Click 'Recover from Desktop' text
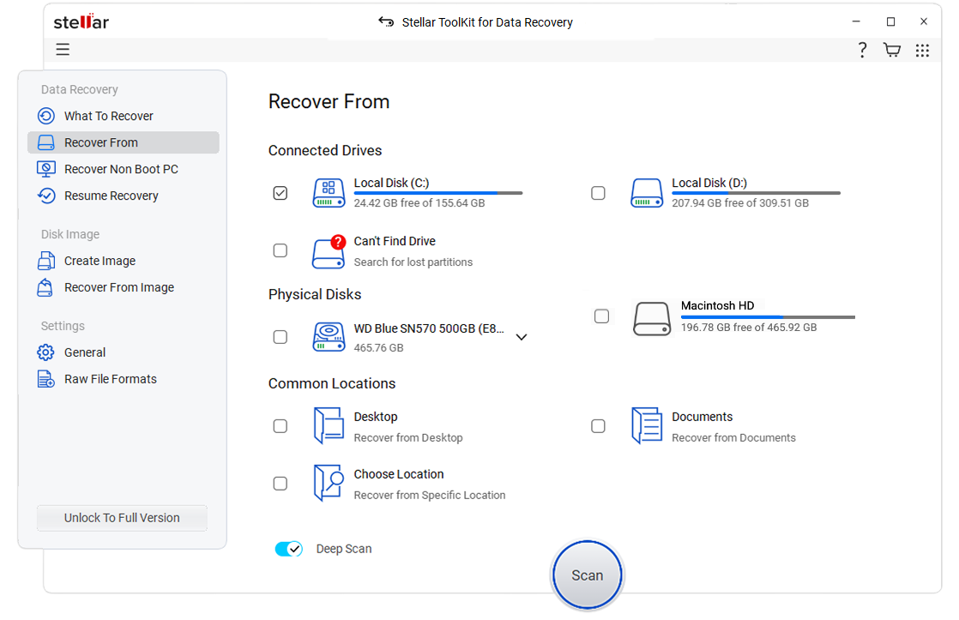Image resolution: width=959 pixels, height=620 pixels. click(408, 438)
